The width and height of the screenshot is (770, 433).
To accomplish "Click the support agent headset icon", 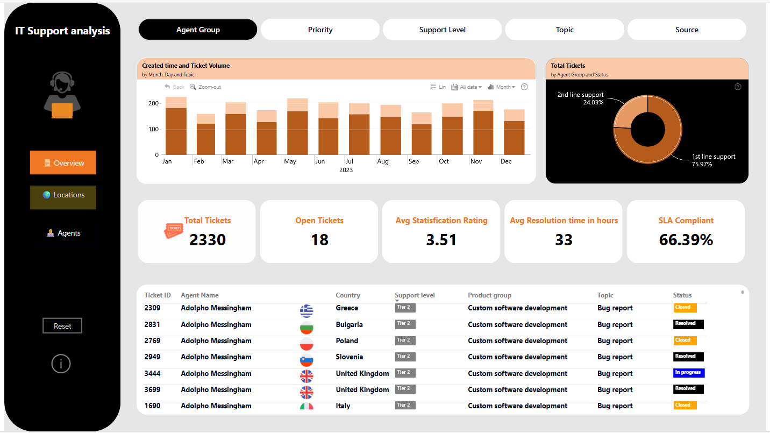I will pyautogui.click(x=62, y=95).
